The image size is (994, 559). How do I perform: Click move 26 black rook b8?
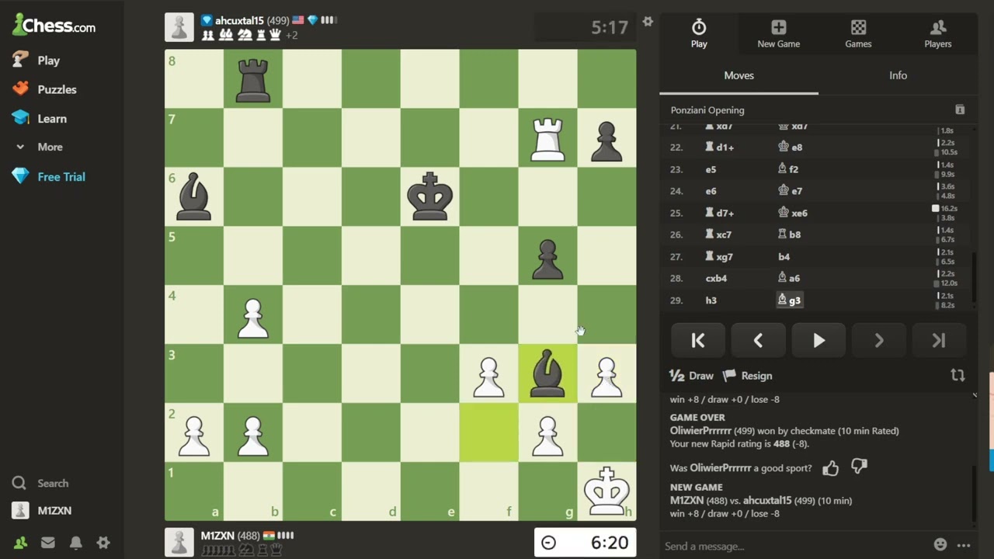[x=789, y=234]
